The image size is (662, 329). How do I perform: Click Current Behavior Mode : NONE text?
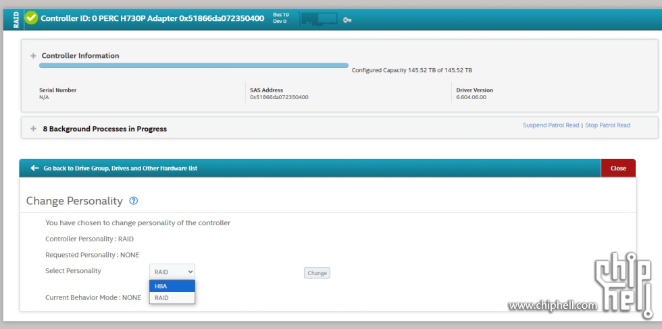point(93,297)
